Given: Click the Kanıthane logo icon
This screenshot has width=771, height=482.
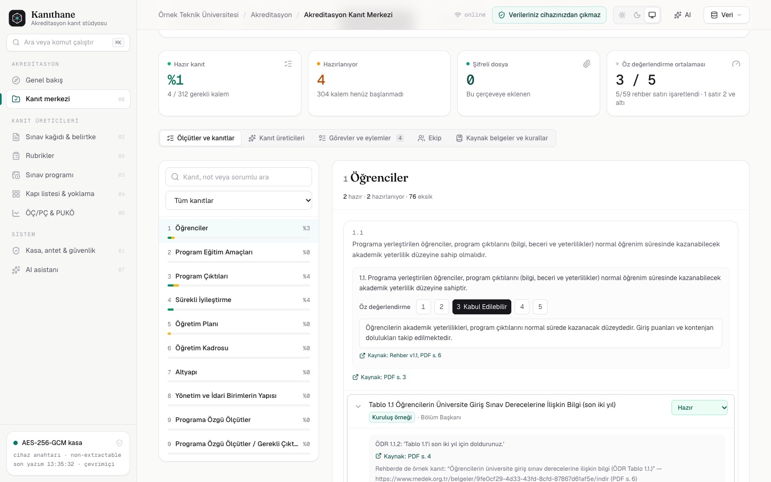Looking at the screenshot, I should (x=17, y=18).
